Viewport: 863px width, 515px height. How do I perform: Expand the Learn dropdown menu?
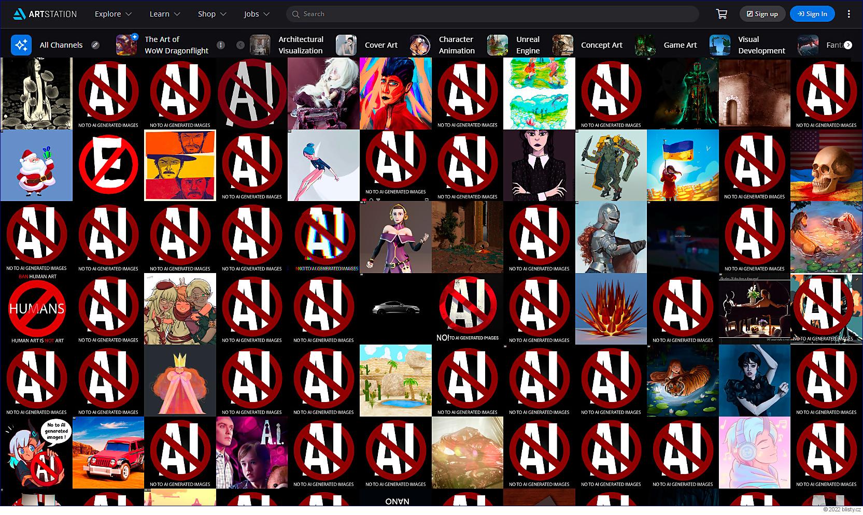point(165,14)
